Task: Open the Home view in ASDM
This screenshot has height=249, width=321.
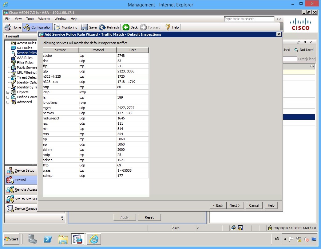Action: pyautogui.click(x=12, y=27)
